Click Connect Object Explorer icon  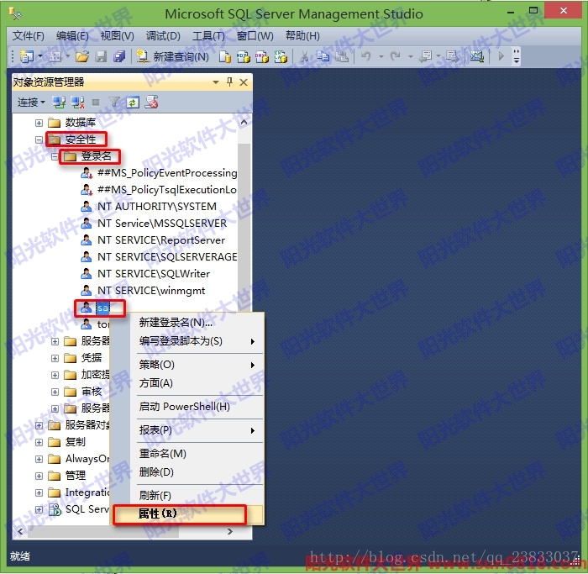(x=59, y=102)
